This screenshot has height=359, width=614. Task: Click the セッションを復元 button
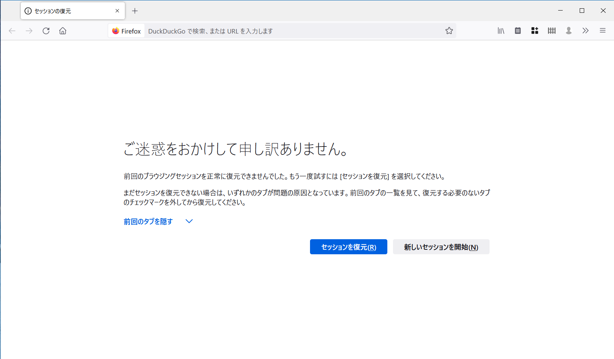click(x=348, y=247)
